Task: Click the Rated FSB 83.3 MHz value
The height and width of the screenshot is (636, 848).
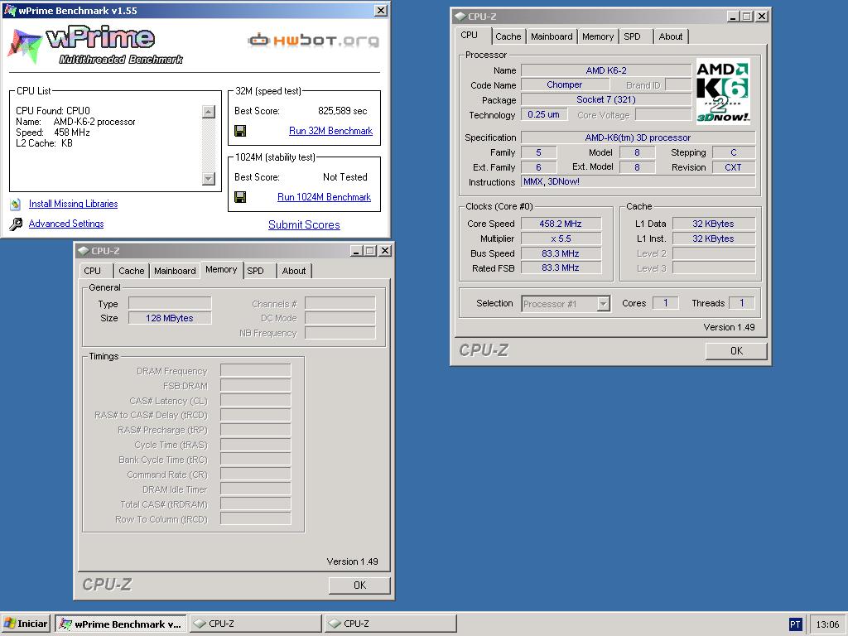Action: [x=561, y=268]
